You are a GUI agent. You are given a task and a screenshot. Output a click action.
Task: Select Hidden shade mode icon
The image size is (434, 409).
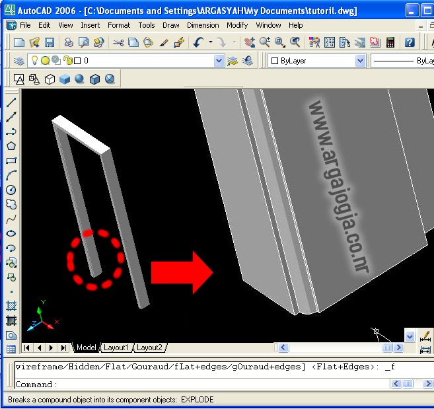pos(50,79)
